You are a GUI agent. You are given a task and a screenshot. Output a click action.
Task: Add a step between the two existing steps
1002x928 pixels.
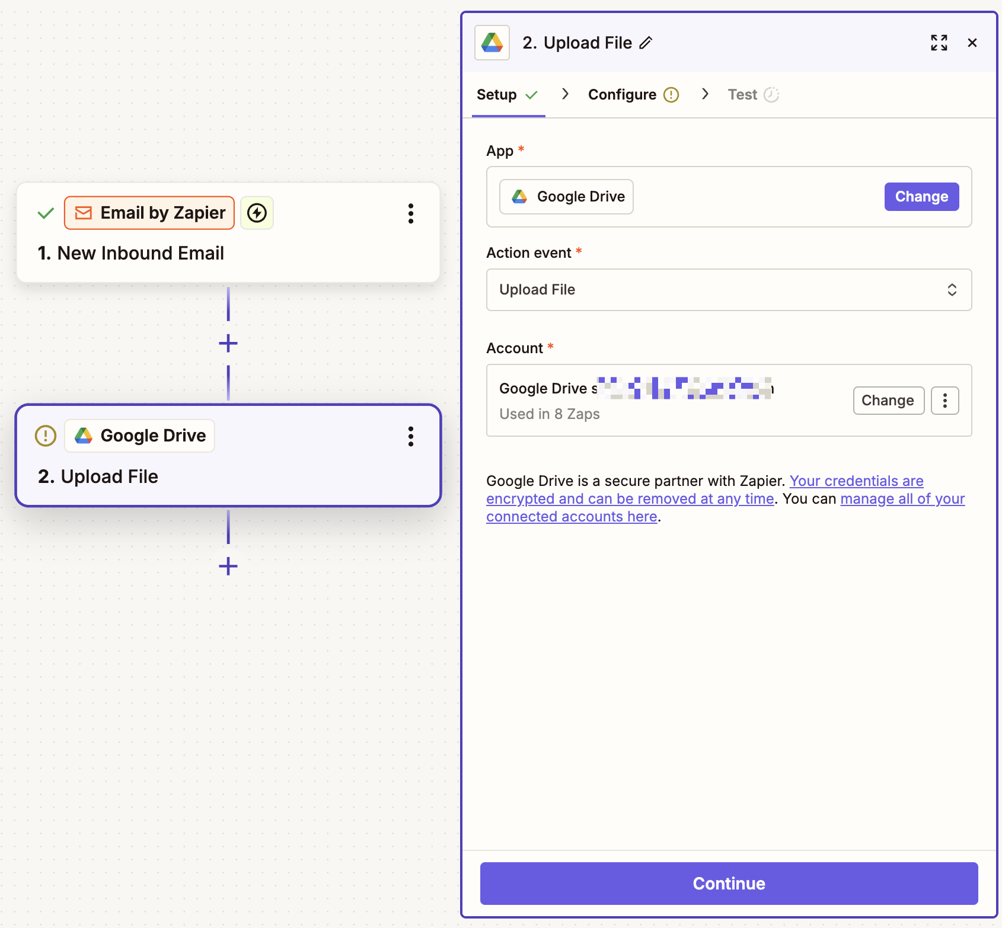click(228, 343)
